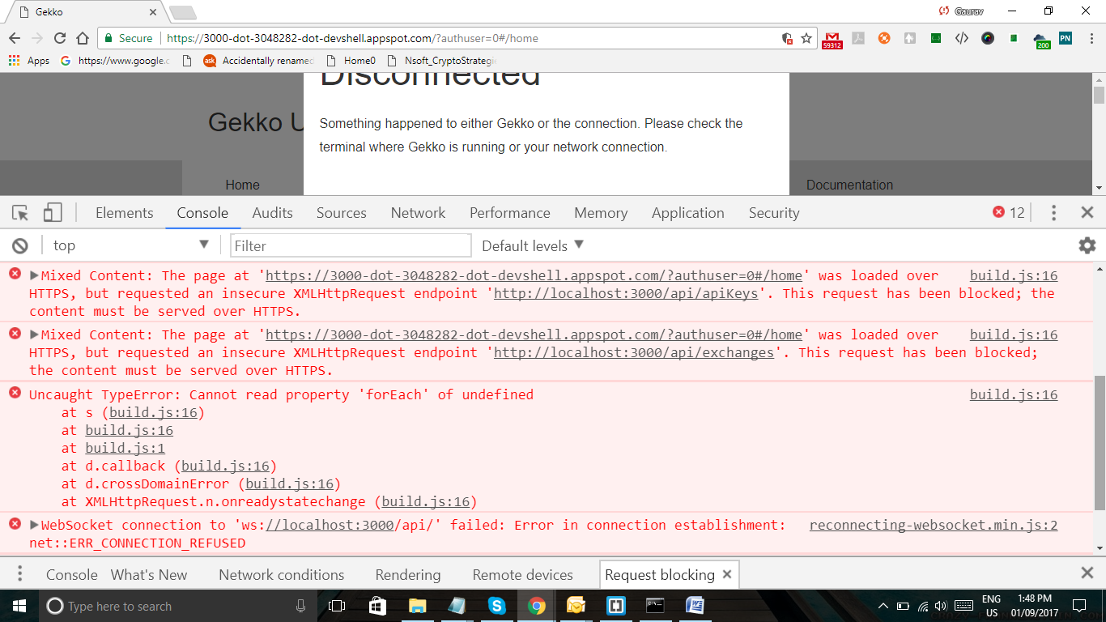Open build.js:16 link on the TypeError row
Viewport: 1106px width, 622px height.
click(1014, 394)
